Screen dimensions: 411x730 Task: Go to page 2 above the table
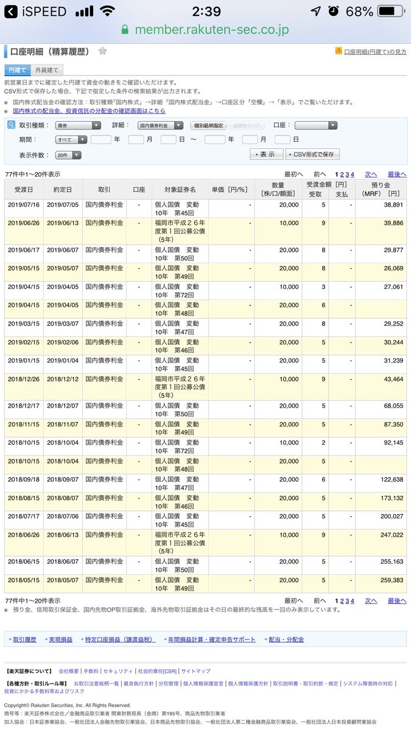click(342, 174)
